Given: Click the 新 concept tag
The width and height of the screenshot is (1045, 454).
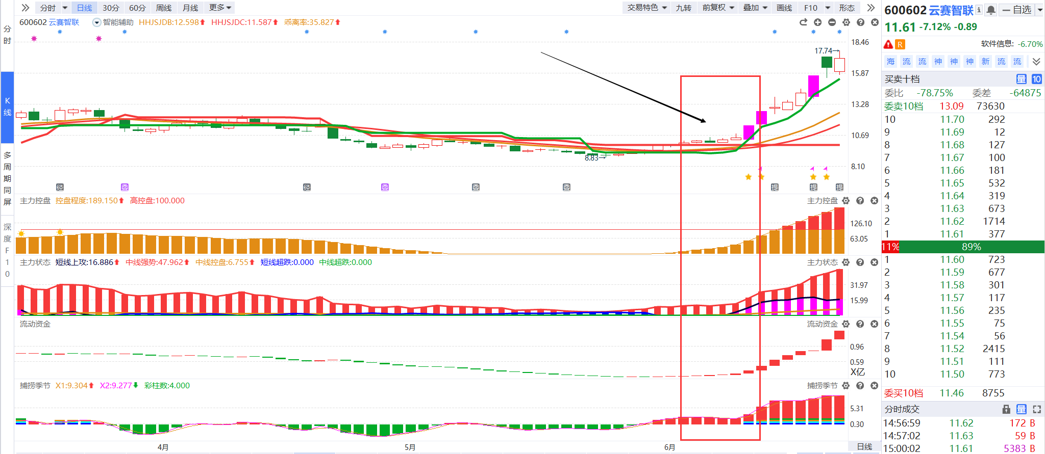Looking at the screenshot, I should click(x=985, y=62).
